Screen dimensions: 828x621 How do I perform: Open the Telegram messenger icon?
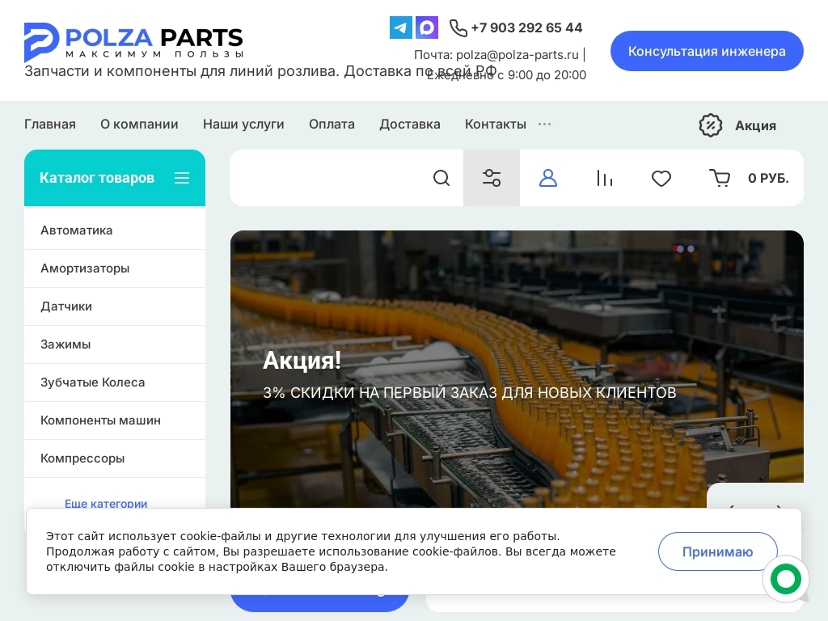pyautogui.click(x=400, y=27)
